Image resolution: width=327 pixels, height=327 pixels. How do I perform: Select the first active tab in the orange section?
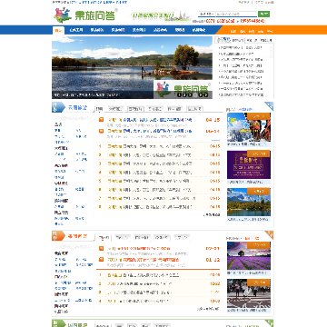(x=104, y=238)
